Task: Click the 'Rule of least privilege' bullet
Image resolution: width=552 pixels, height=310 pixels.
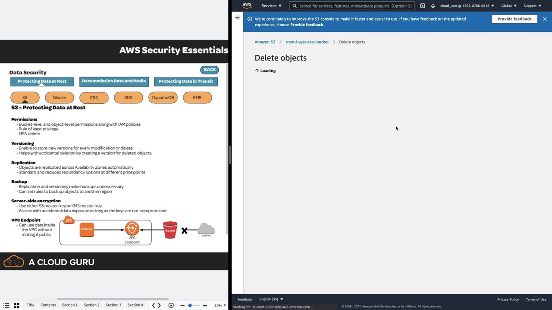Action: coord(38,129)
